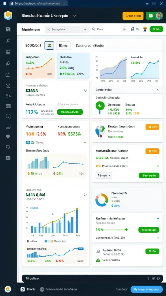This screenshot has height=296, width=166.
Task: Click the orange button in the top header
Action: pos(133,16)
